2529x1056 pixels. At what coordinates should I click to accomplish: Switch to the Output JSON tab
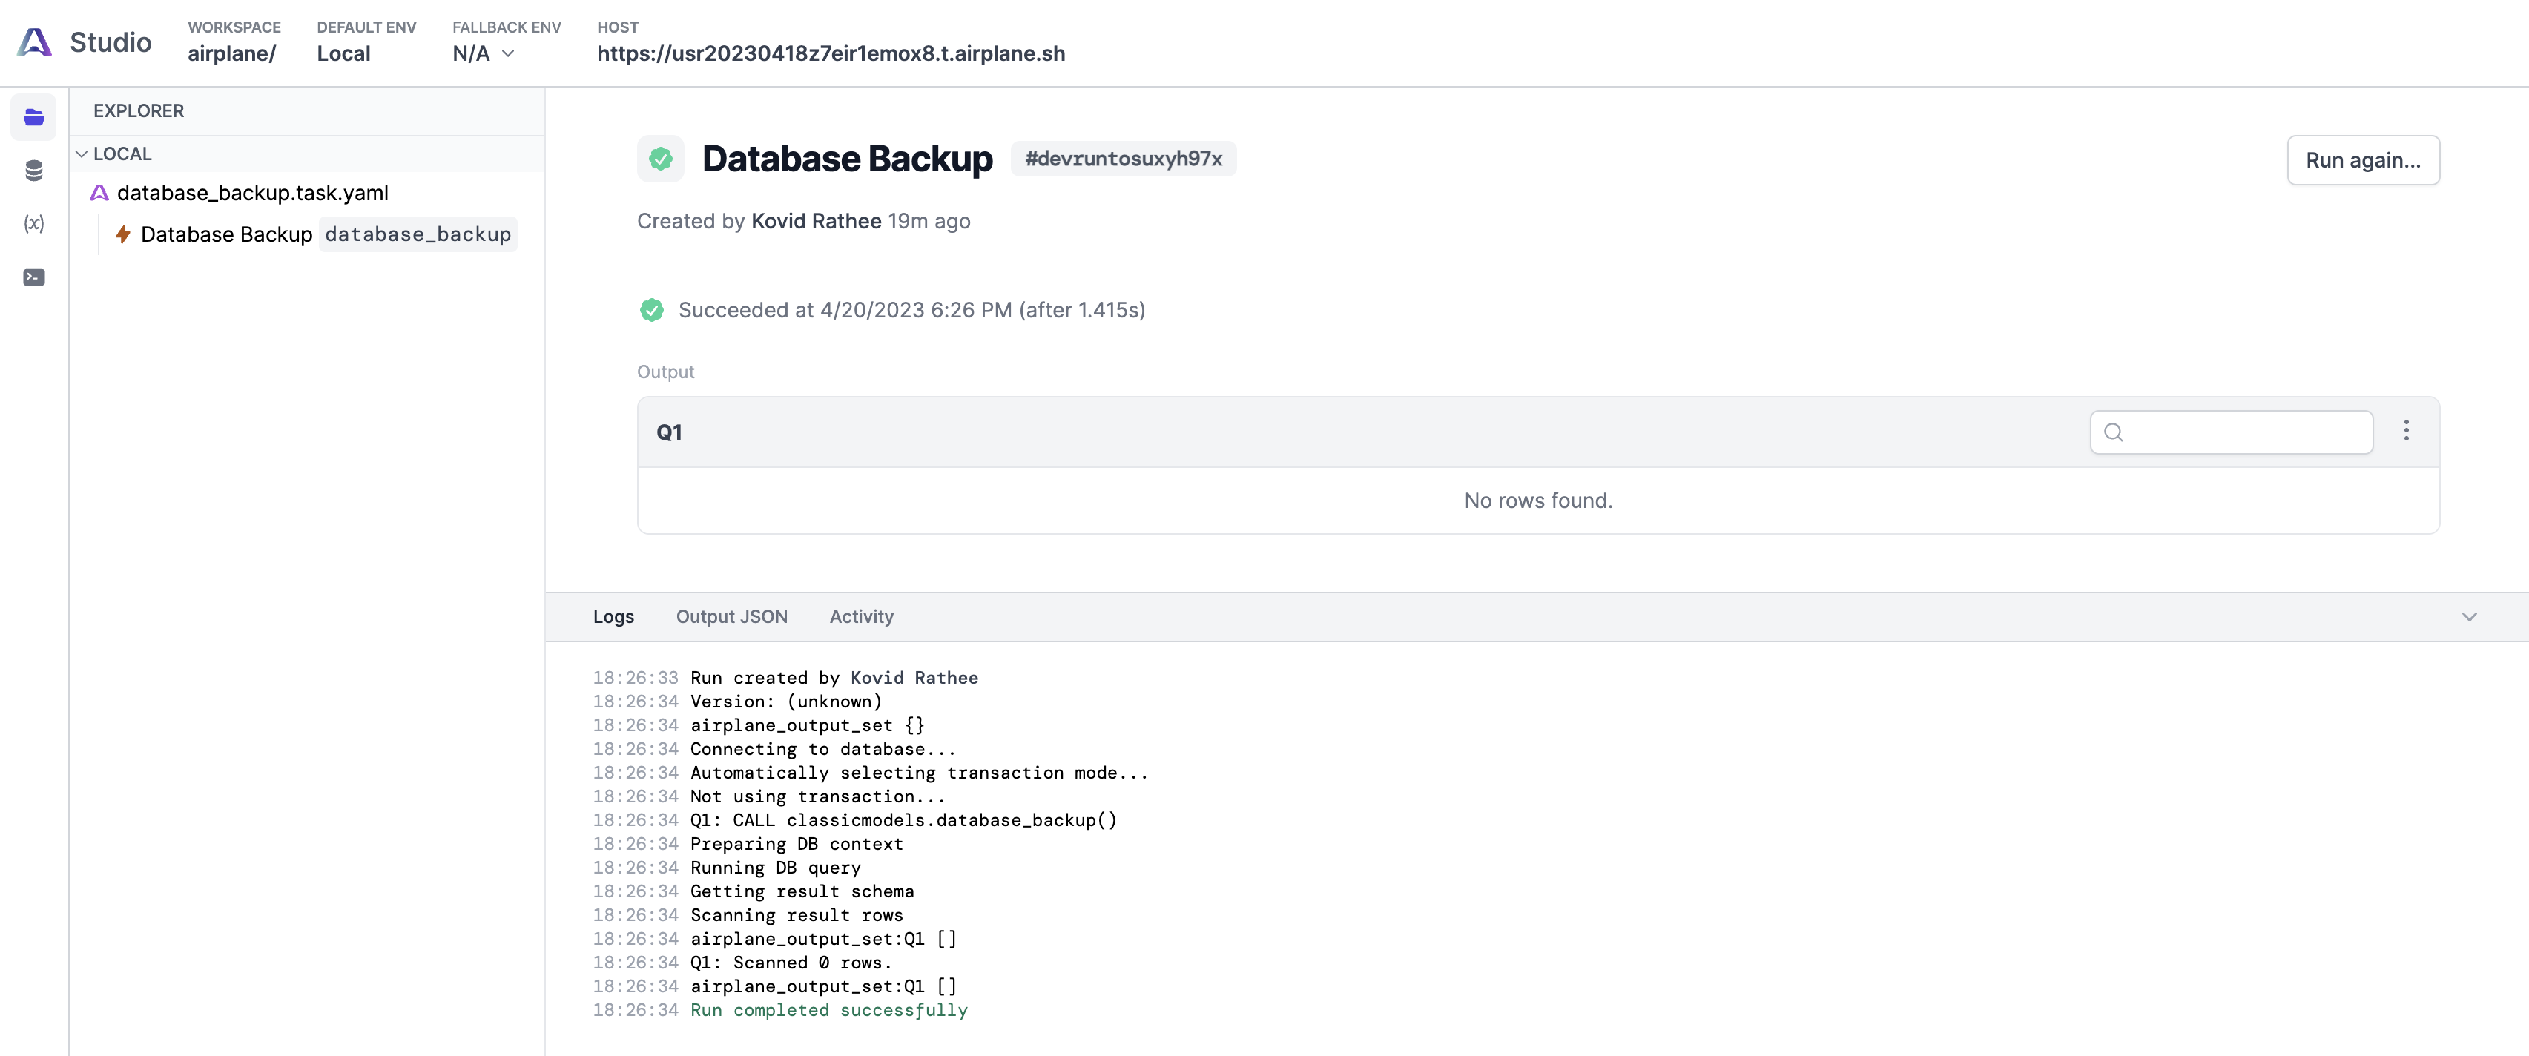731,617
